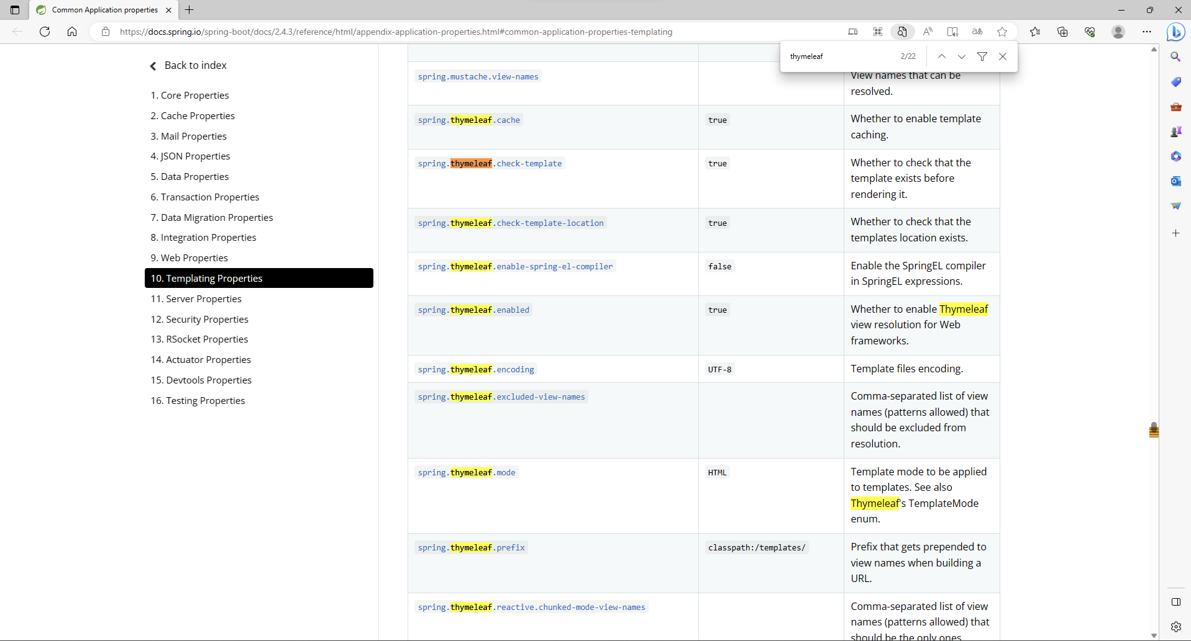Open 6. Transaction Properties section
Screen dimensions: 1191x641
[x=205, y=197]
